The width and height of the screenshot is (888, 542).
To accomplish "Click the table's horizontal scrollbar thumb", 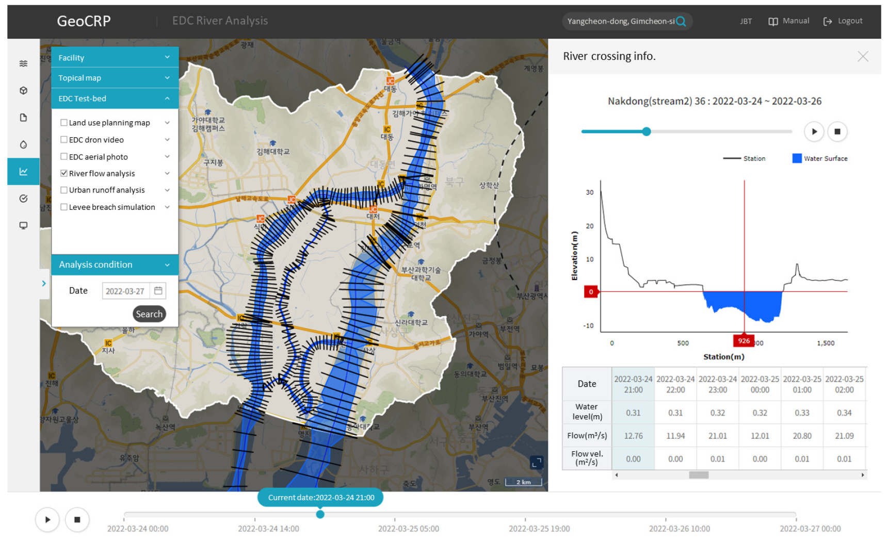I will pyautogui.click(x=699, y=475).
